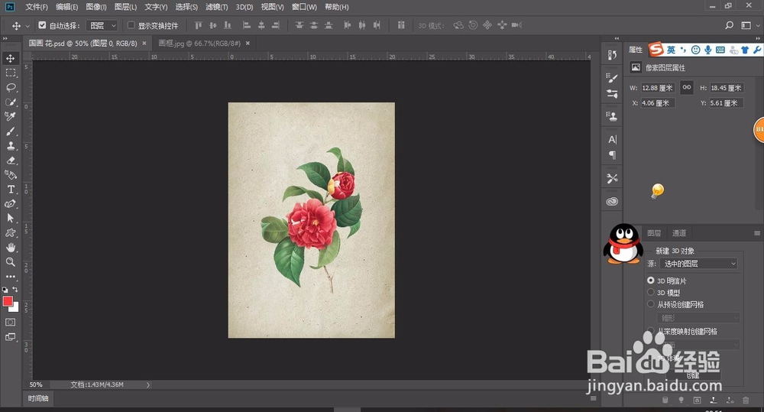Viewport: 764px width, 412px height.
Task: Enable Show Transform Controls (显示变换控件) checkbox
Action: 131,25
